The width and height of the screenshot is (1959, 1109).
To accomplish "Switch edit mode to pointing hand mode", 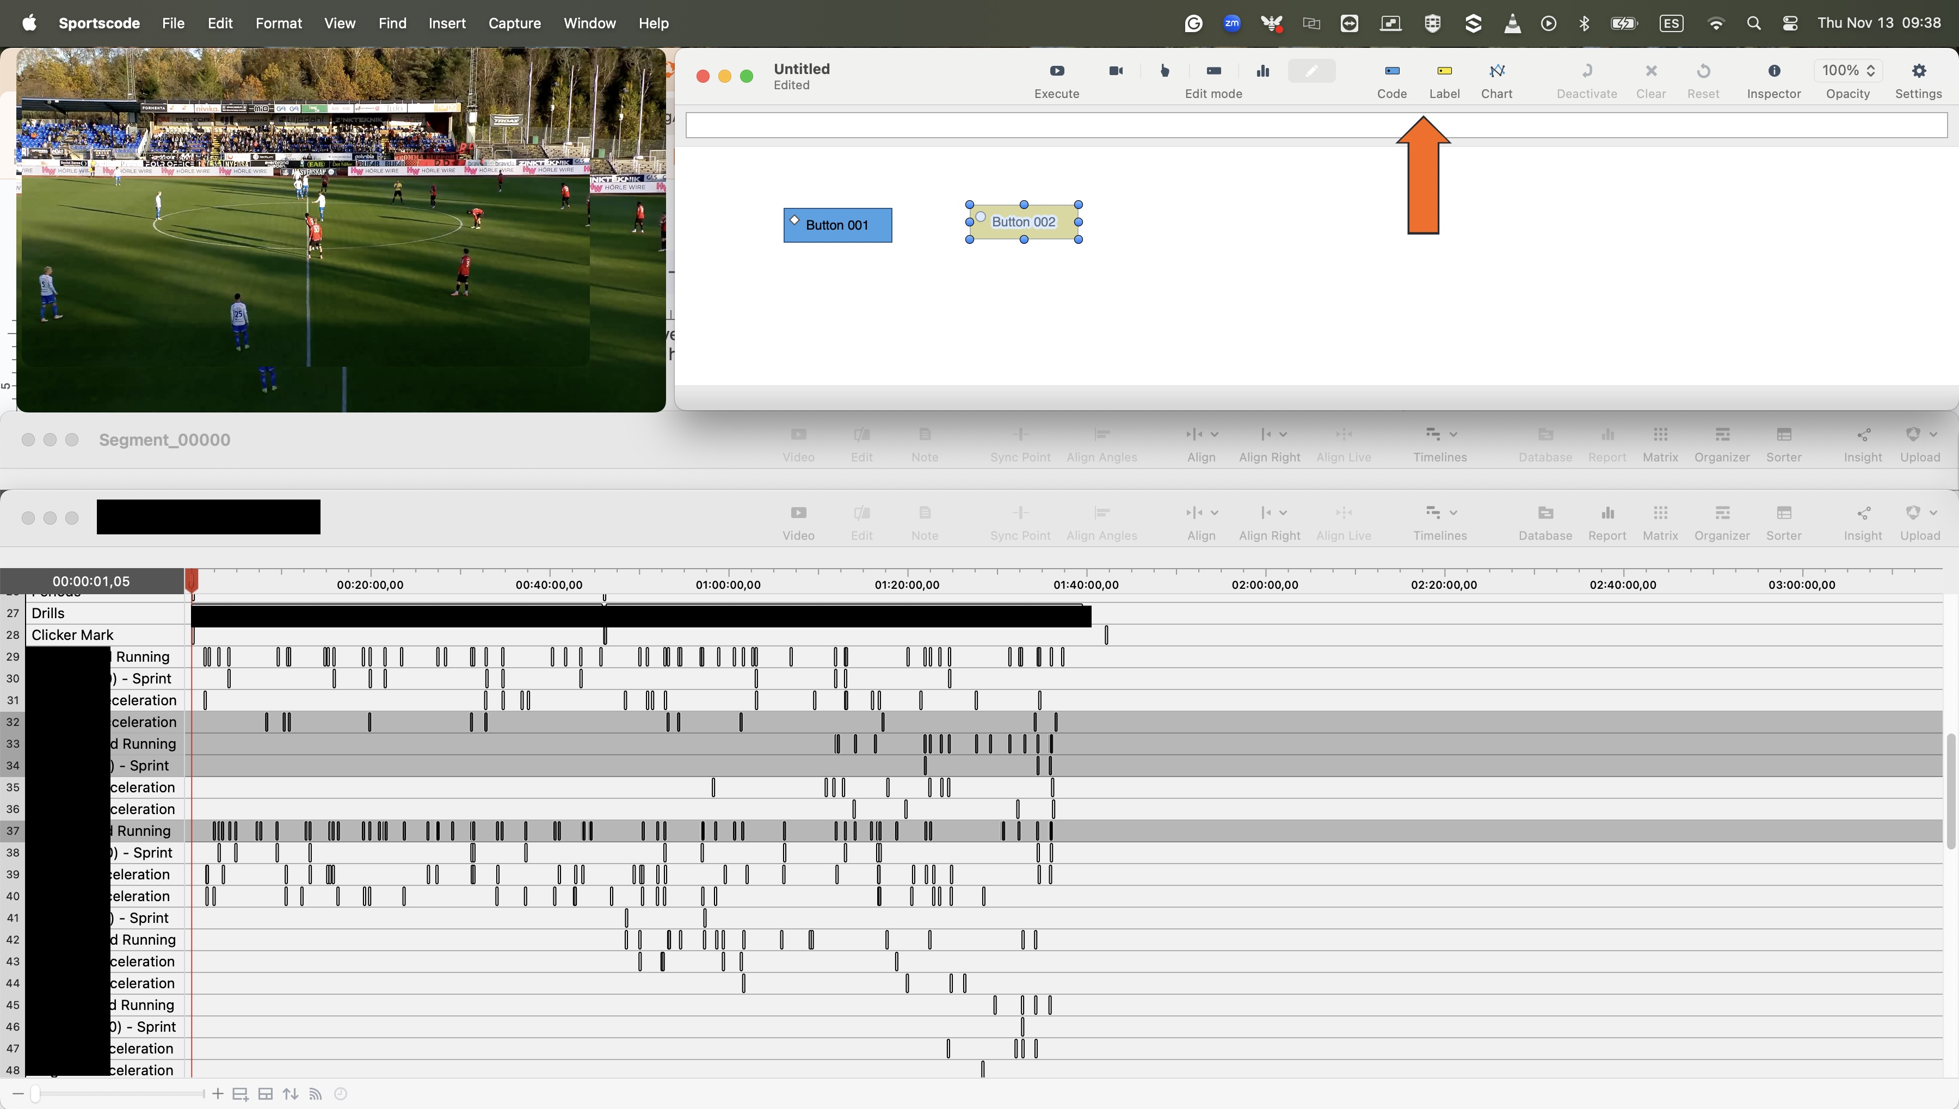I will [1165, 71].
